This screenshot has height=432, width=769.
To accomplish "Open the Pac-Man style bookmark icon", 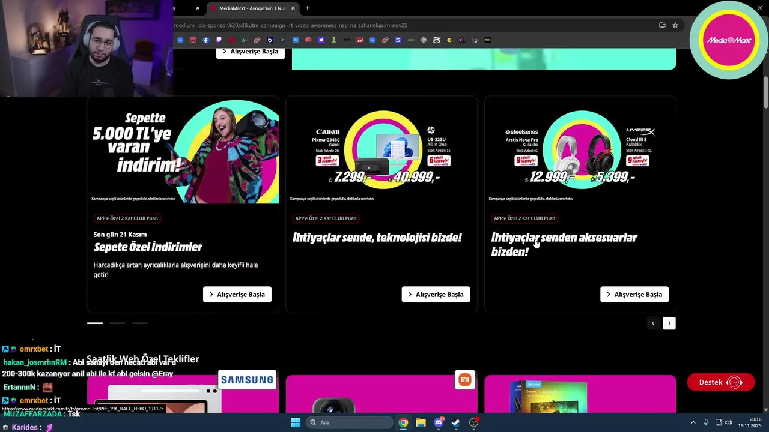I will [449, 40].
